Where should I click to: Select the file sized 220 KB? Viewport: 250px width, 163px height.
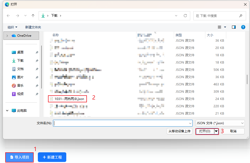point(137,106)
